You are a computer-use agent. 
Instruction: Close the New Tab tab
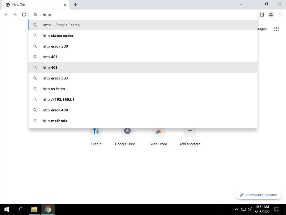coord(65,5)
